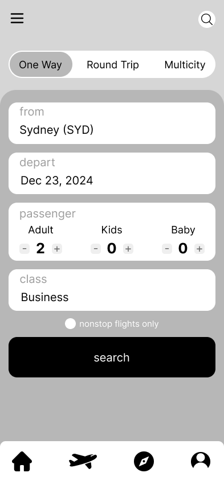Open the profile account icon
The width and height of the screenshot is (224, 485).
(201, 461)
